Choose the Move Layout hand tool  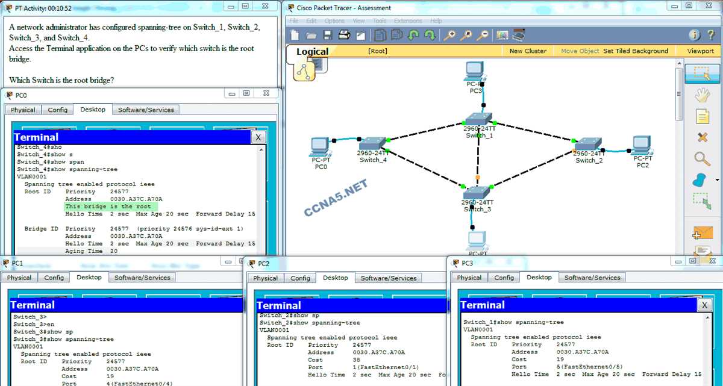tap(701, 95)
